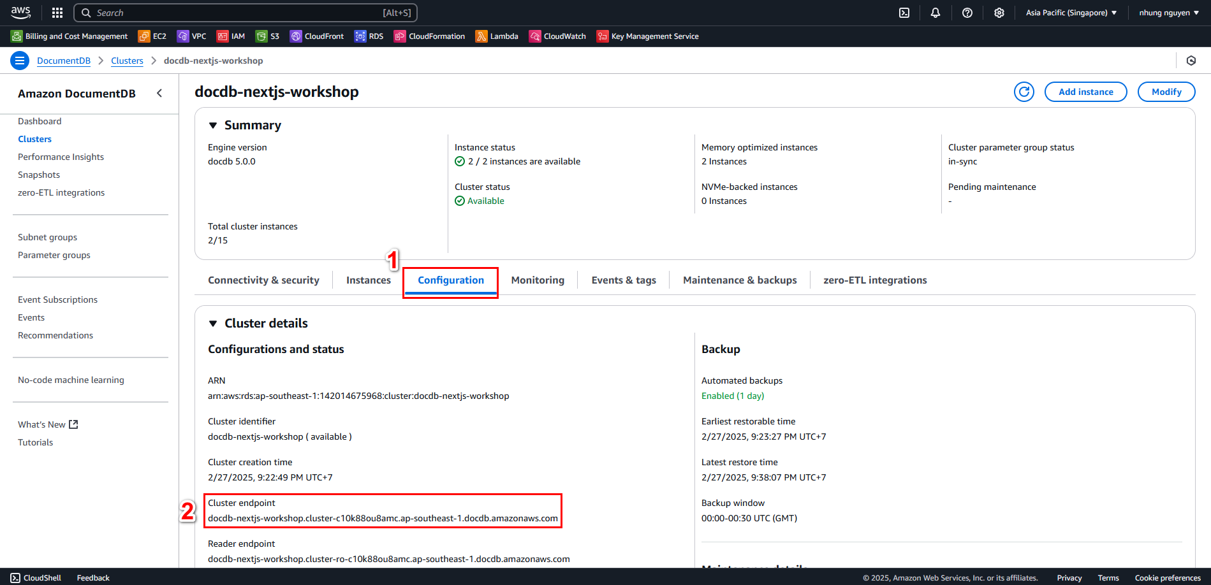This screenshot has height=585, width=1211.
Task: Click the Search magnifier icon
Action: pos(86,13)
